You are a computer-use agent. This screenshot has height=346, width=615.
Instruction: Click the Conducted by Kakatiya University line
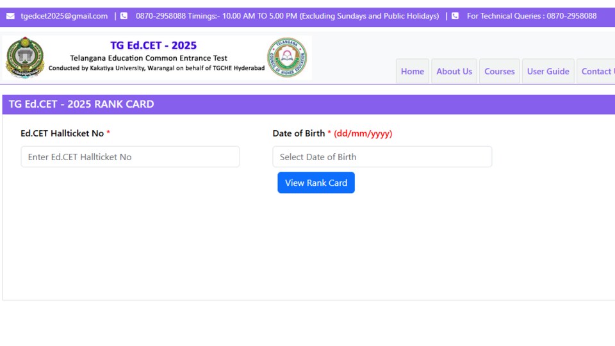[x=156, y=69]
